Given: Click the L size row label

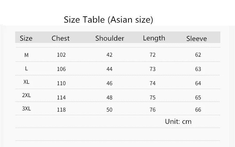Looking at the screenshot, I should (26, 69).
